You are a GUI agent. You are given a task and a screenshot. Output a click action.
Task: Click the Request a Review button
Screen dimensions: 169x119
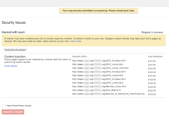[13, 112]
